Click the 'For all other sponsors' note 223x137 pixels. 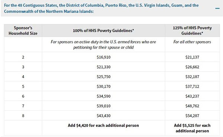192,42
